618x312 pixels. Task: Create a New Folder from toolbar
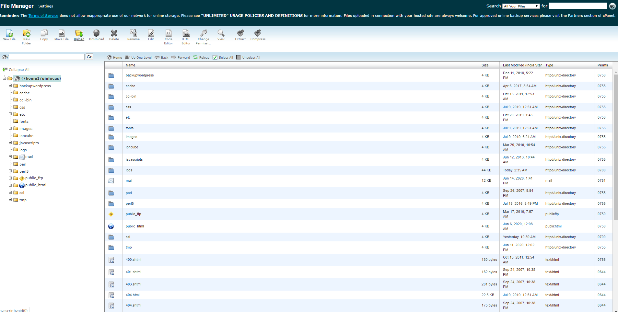point(27,37)
